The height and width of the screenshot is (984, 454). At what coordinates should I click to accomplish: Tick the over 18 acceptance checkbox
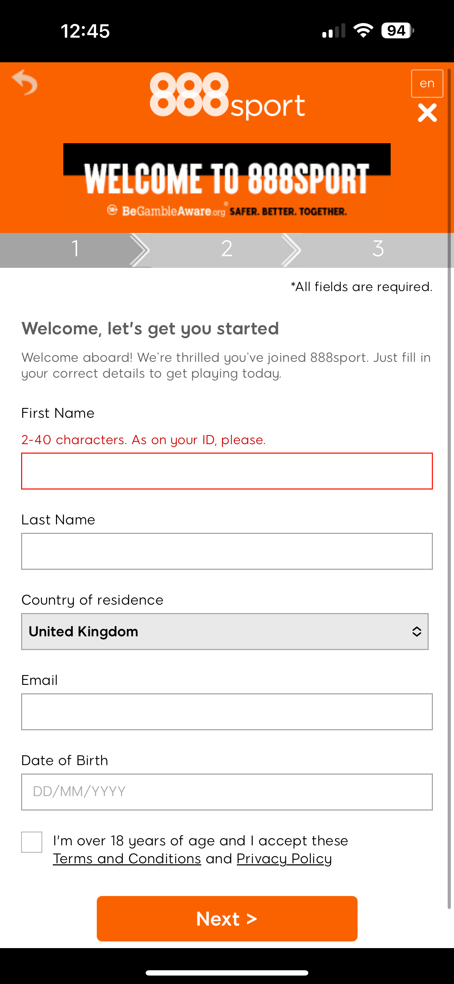click(x=32, y=842)
